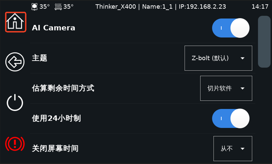Click the 35° bed temperature reading
Screen dimensions: 272x164
(x=68, y=7)
